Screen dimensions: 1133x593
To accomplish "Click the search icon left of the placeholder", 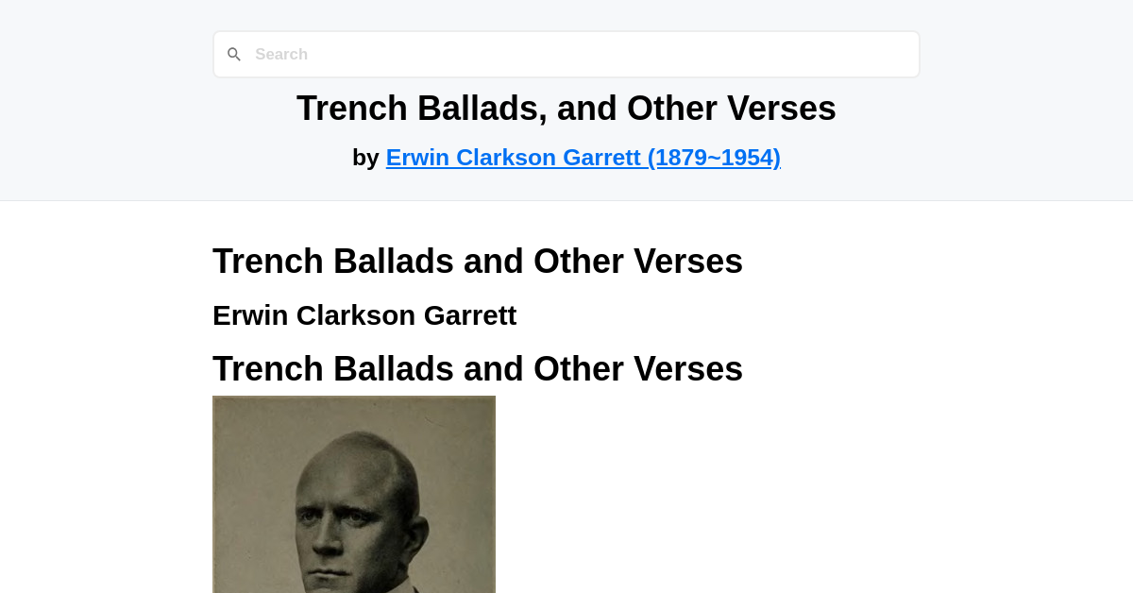I will click(234, 54).
